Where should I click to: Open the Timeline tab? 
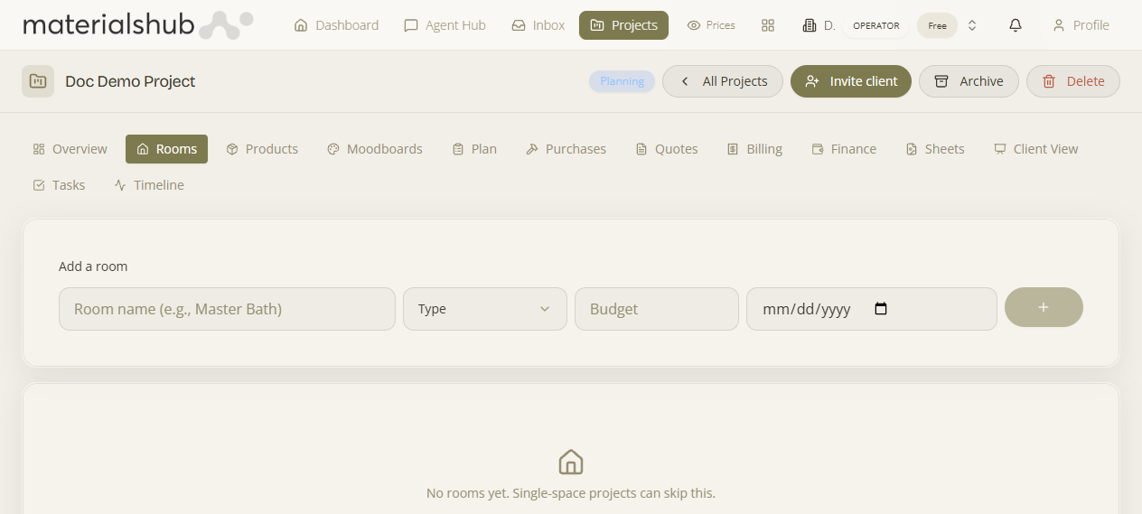click(149, 185)
